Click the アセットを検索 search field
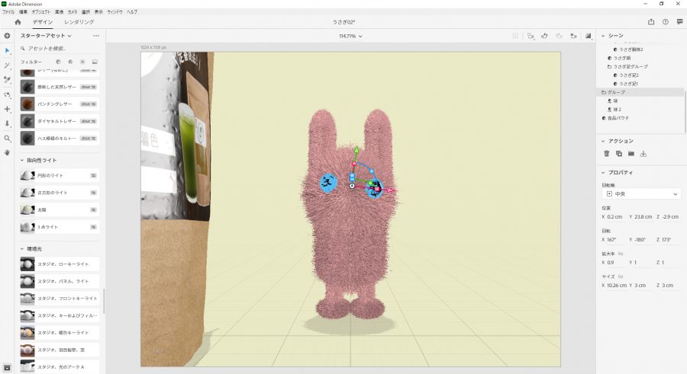The width and height of the screenshot is (687, 374). (65, 48)
